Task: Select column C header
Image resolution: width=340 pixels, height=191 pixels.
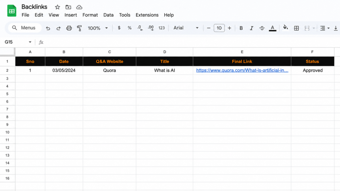Action: pos(110,52)
